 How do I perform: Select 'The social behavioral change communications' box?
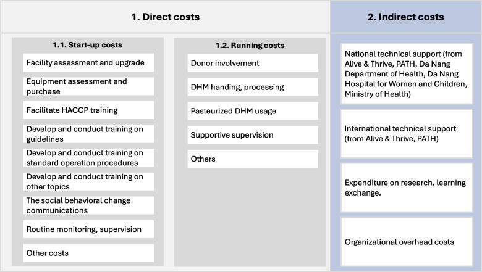[89, 205]
